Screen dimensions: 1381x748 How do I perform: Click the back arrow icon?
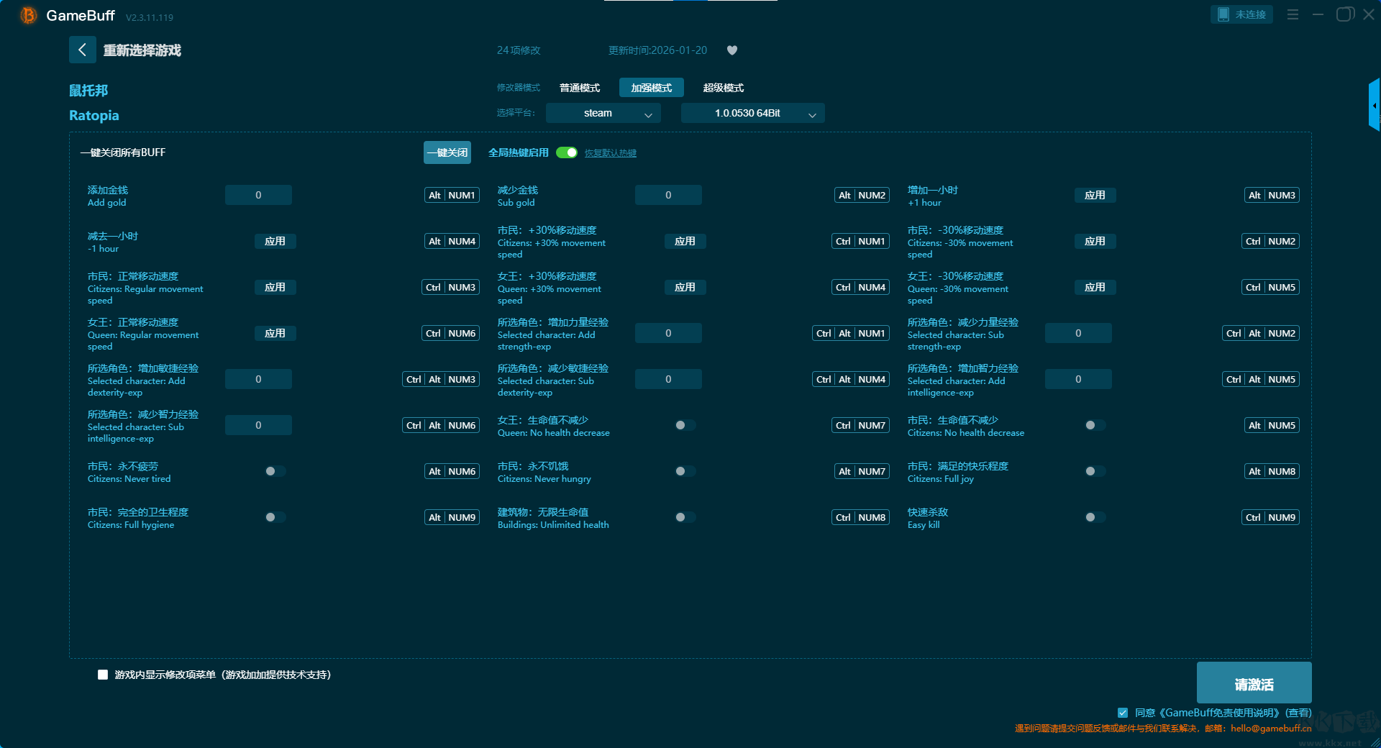click(82, 50)
